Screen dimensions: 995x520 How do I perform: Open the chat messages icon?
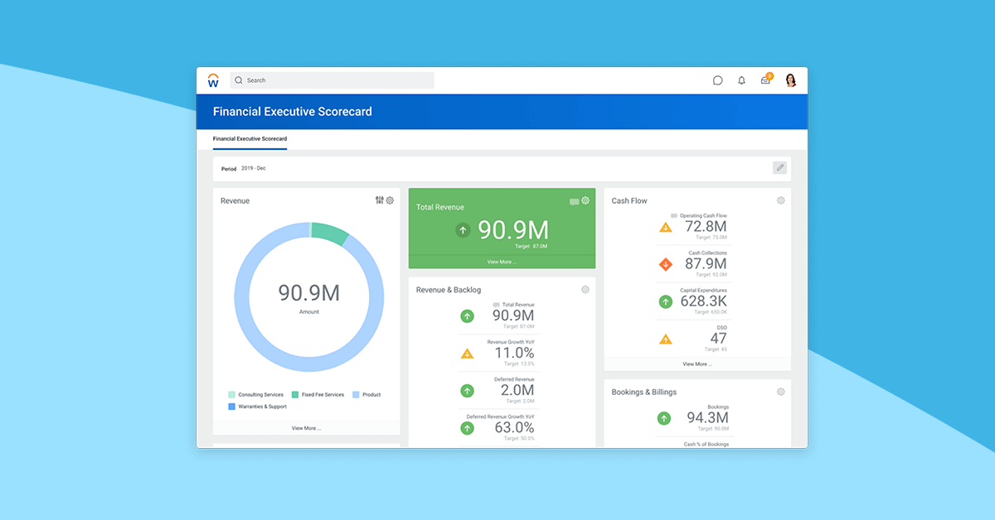(717, 80)
